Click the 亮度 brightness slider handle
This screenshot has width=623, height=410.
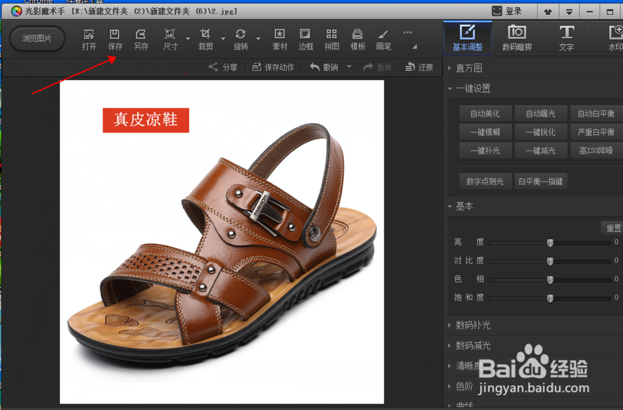tap(550, 243)
